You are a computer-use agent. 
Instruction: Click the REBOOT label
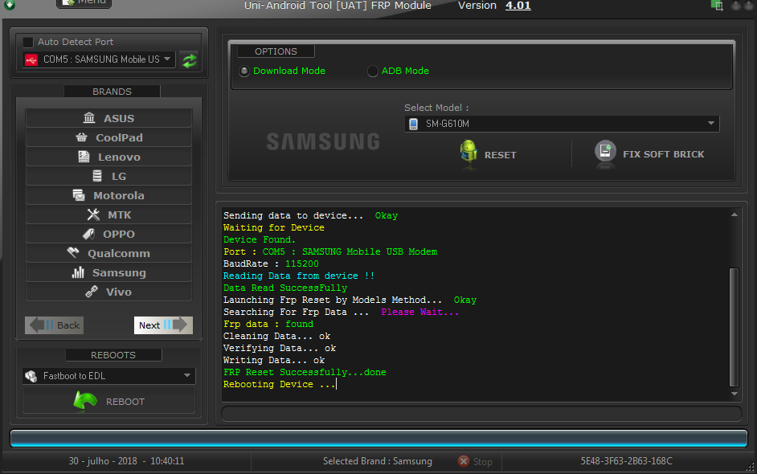click(125, 402)
